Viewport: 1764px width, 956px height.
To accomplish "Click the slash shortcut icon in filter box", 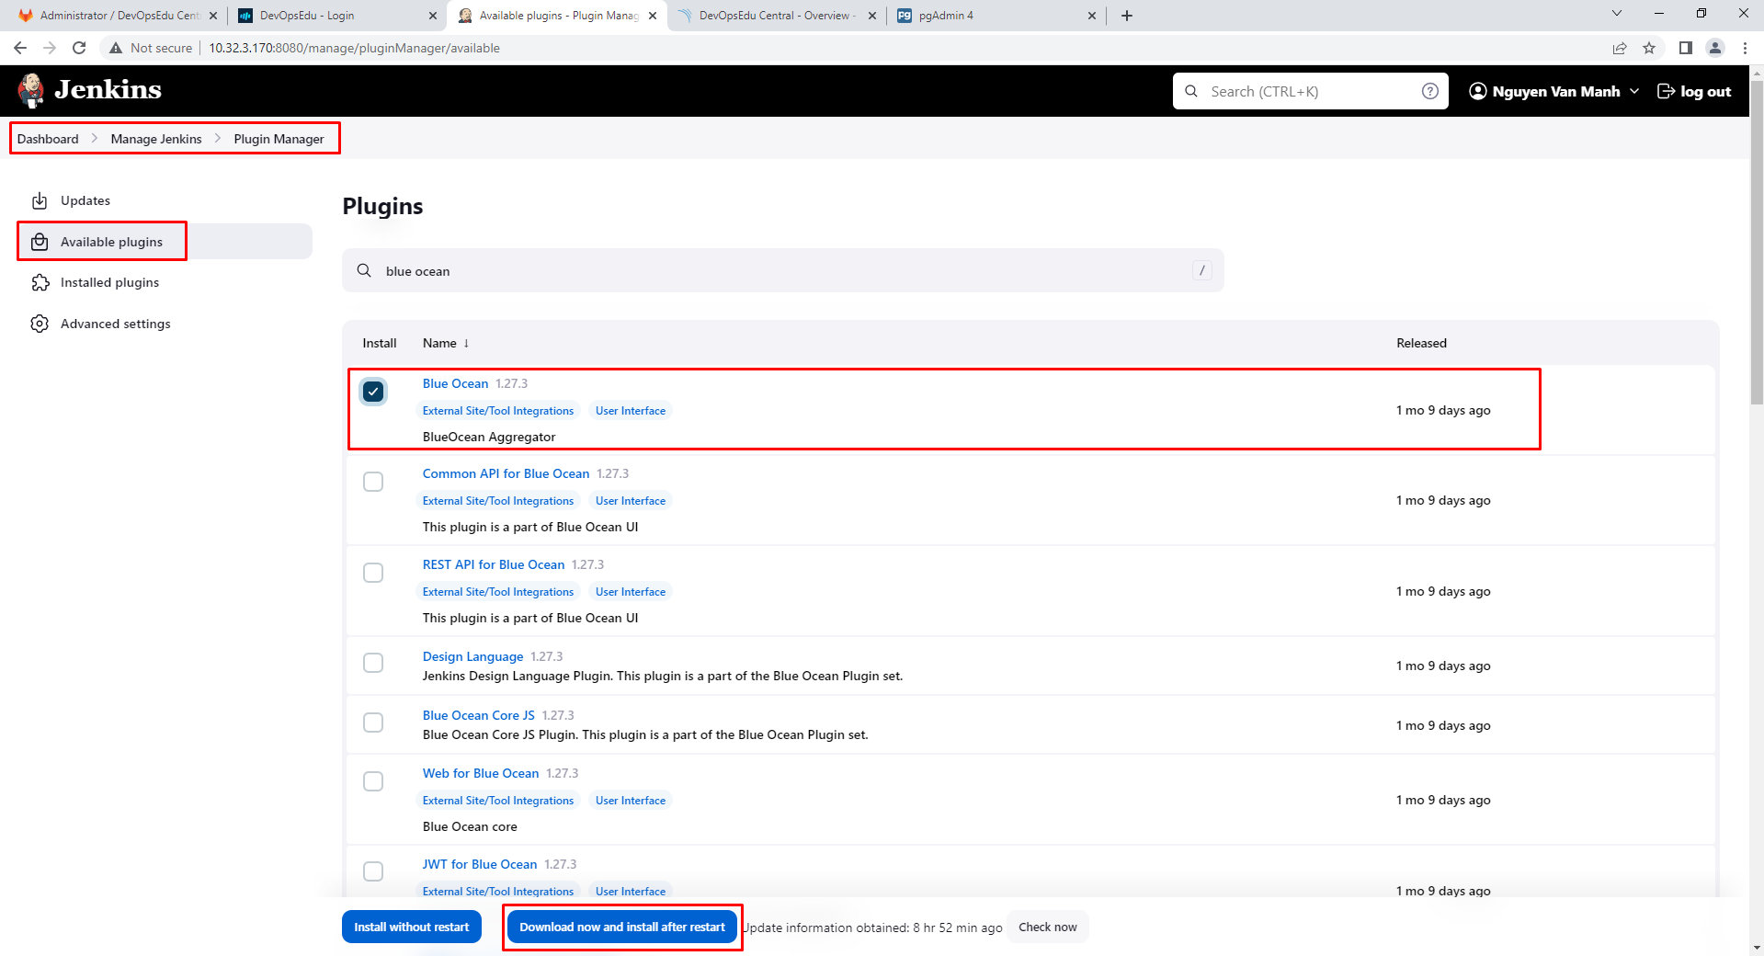I will 1201,270.
